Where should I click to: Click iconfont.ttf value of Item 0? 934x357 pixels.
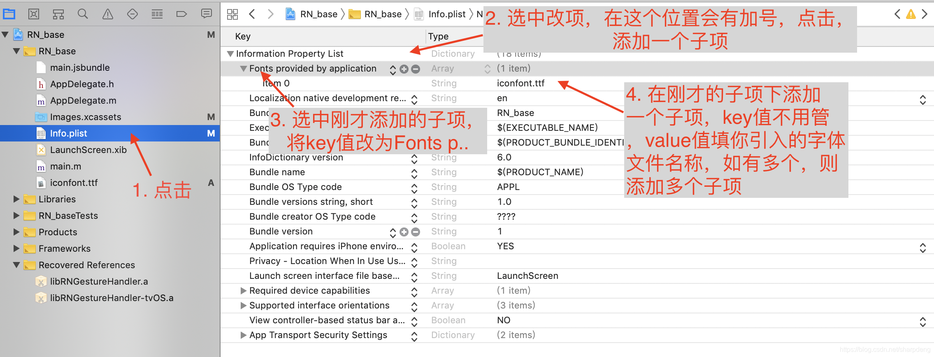click(520, 83)
